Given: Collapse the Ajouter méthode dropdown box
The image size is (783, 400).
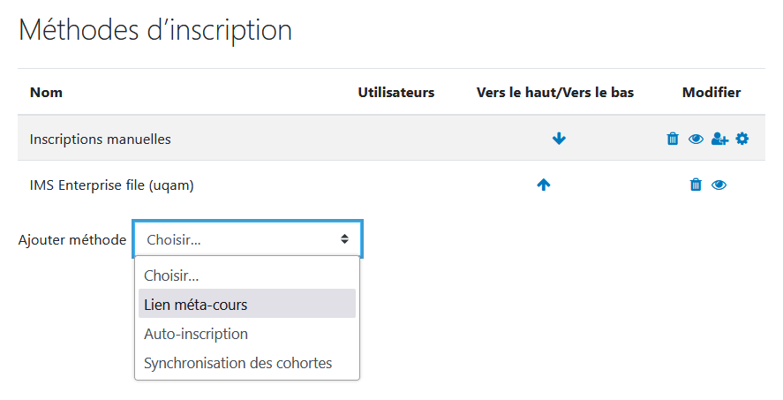Looking at the screenshot, I should coord(248,239).
